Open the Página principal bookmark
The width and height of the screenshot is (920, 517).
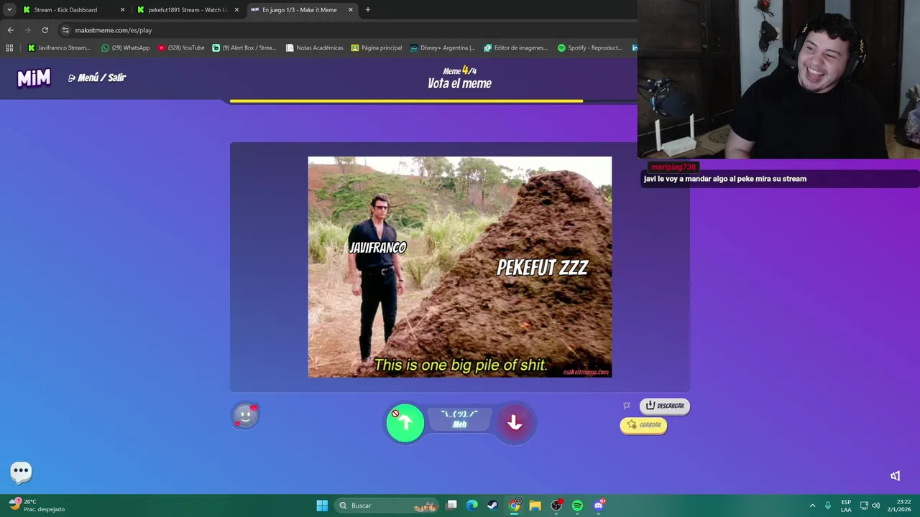pyautogui.click(x=377, y=48)
